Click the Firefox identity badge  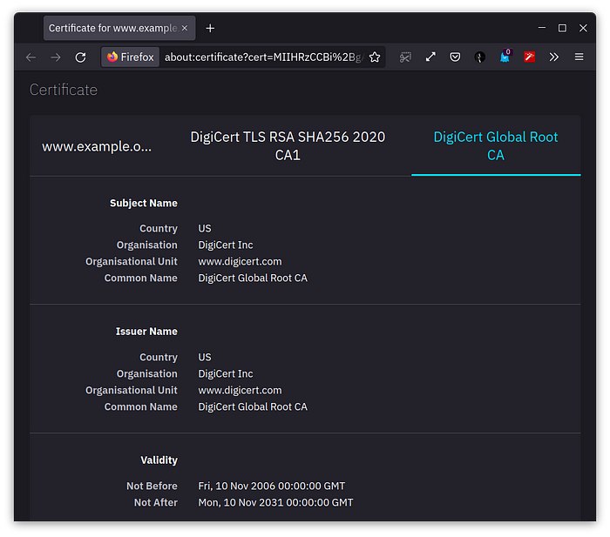(x=131, y=57)
